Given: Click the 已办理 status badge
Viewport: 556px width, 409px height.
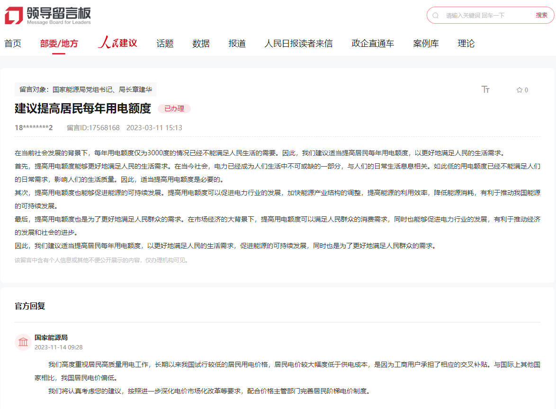Looking at the screenshot, I should [174, 109].
